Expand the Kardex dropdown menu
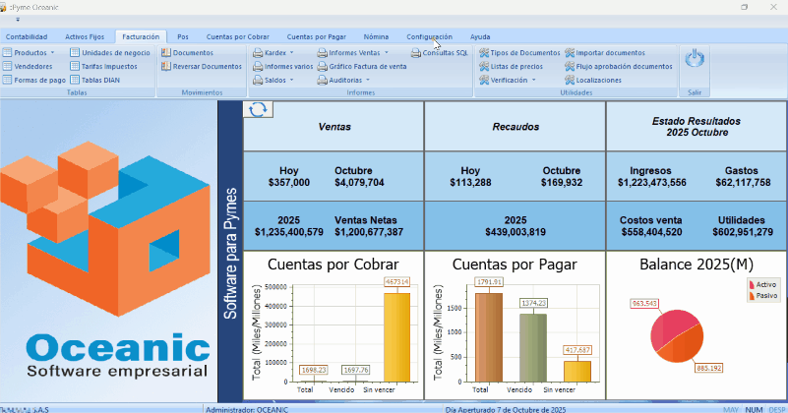This screenshot has width=788, height=413. (274, 52)
